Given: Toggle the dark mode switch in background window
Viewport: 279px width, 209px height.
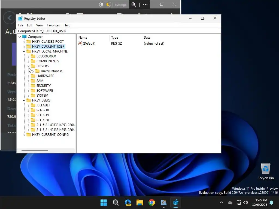Looking at the screenshot, I should coord(105,4).
